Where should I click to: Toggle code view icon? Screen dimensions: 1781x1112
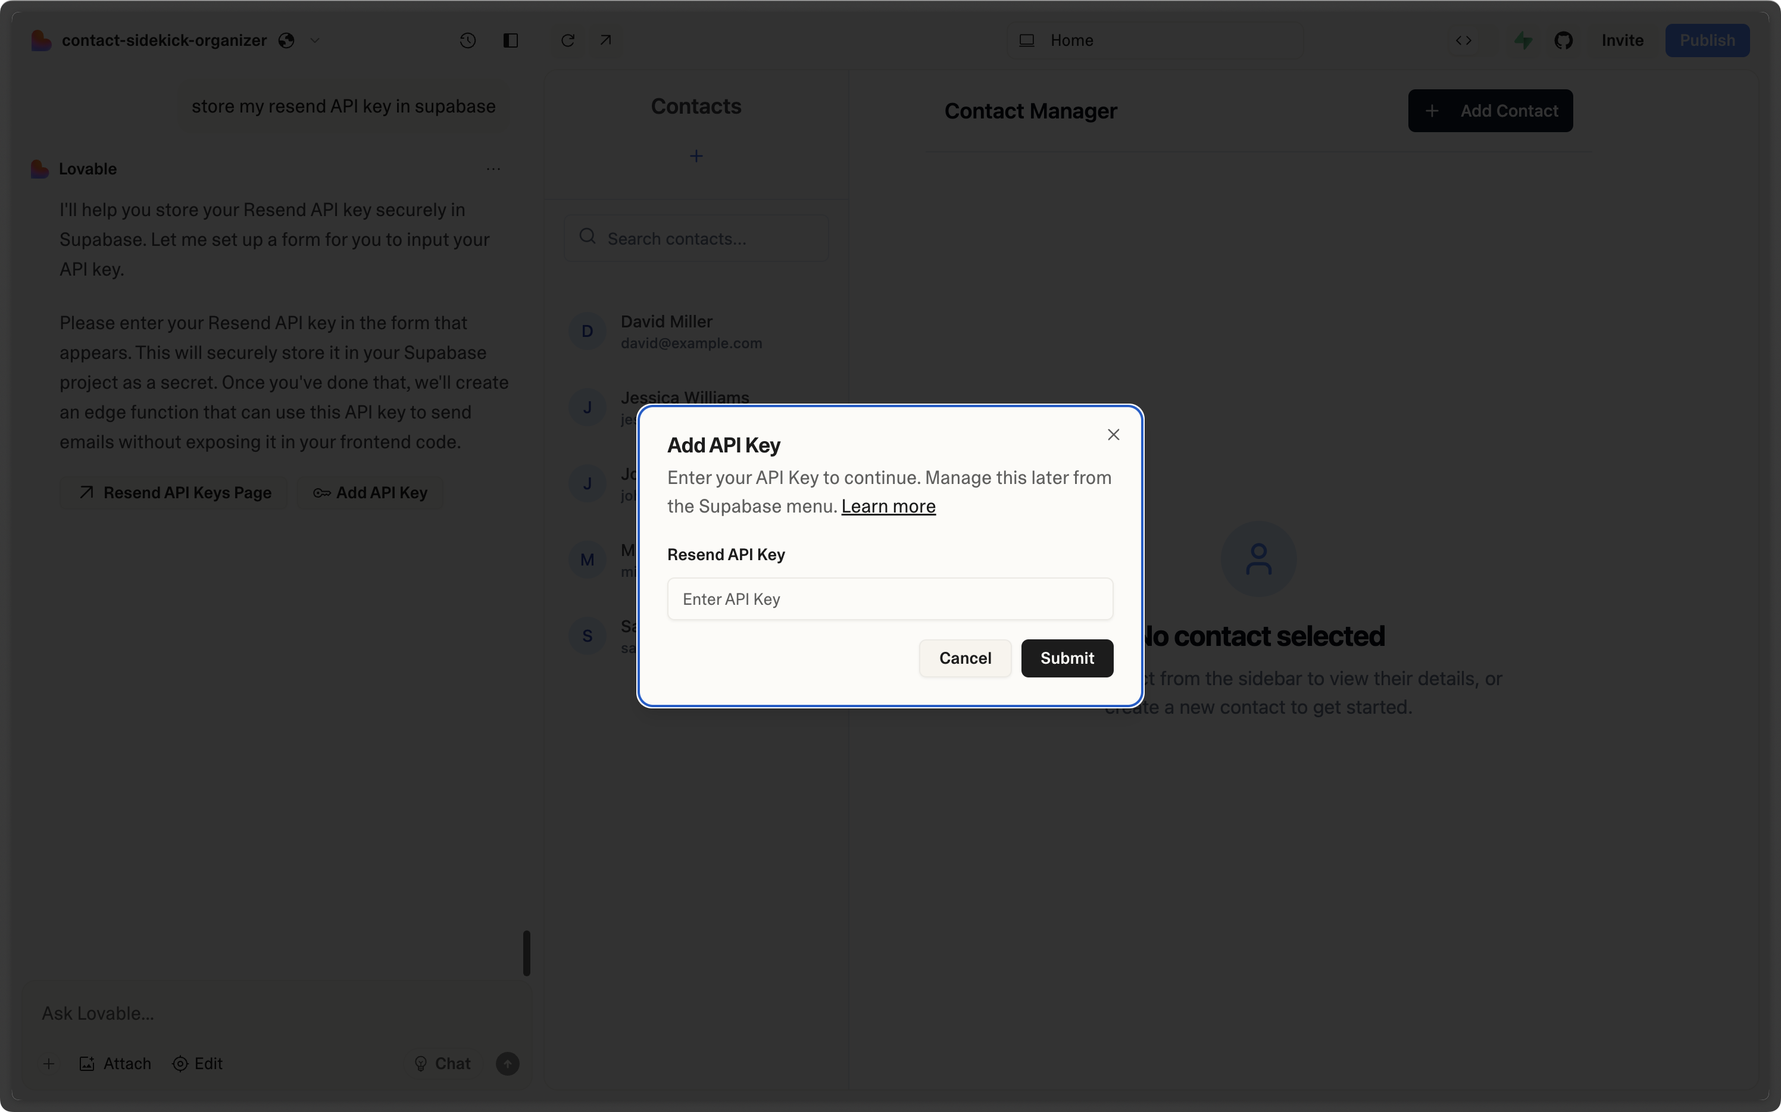[x=1463, y=40]
